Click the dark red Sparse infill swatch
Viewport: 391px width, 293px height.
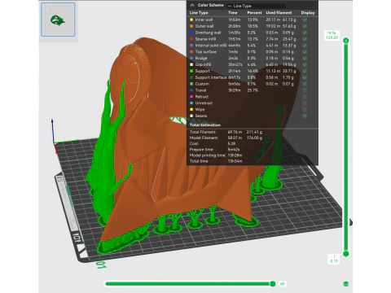tap(191, 39)
